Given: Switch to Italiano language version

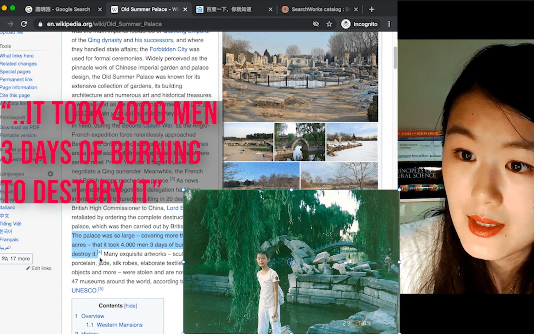Looking at the screenshot, I should pos(8,207).
